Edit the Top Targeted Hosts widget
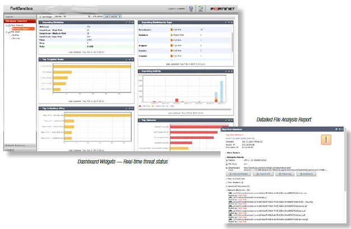The height and width of the screenshot is (229, 351). 127,59
